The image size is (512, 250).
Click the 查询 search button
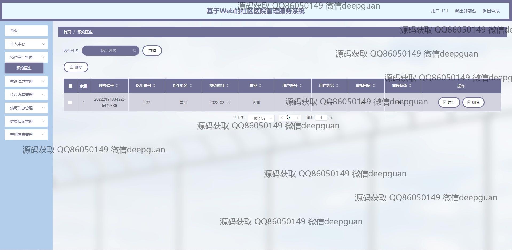tap(152, 51)
